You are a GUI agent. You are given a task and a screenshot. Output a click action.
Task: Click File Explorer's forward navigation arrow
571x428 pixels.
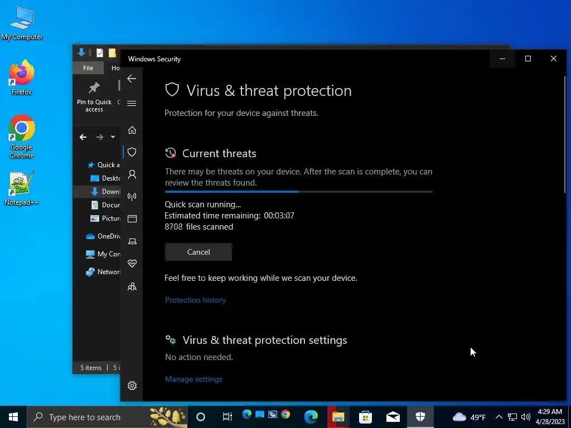[99, 137]
